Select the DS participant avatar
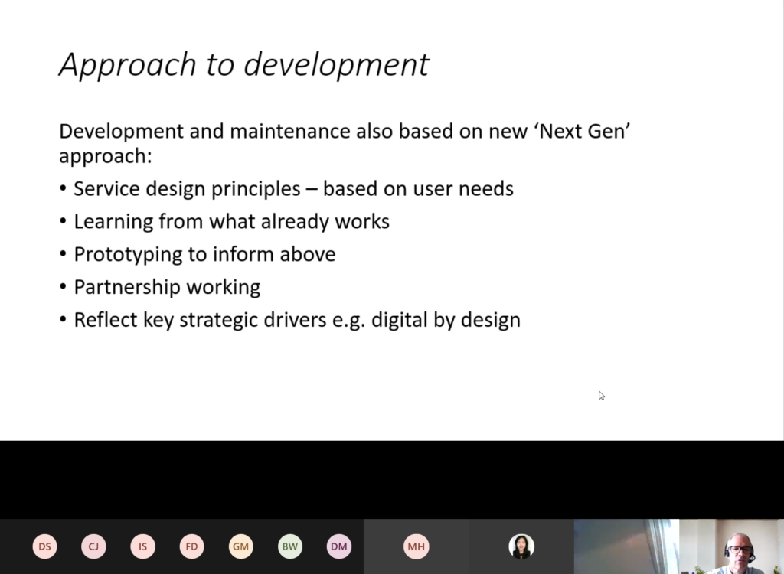This screenshot has width=784, height=574. [44, 546]
